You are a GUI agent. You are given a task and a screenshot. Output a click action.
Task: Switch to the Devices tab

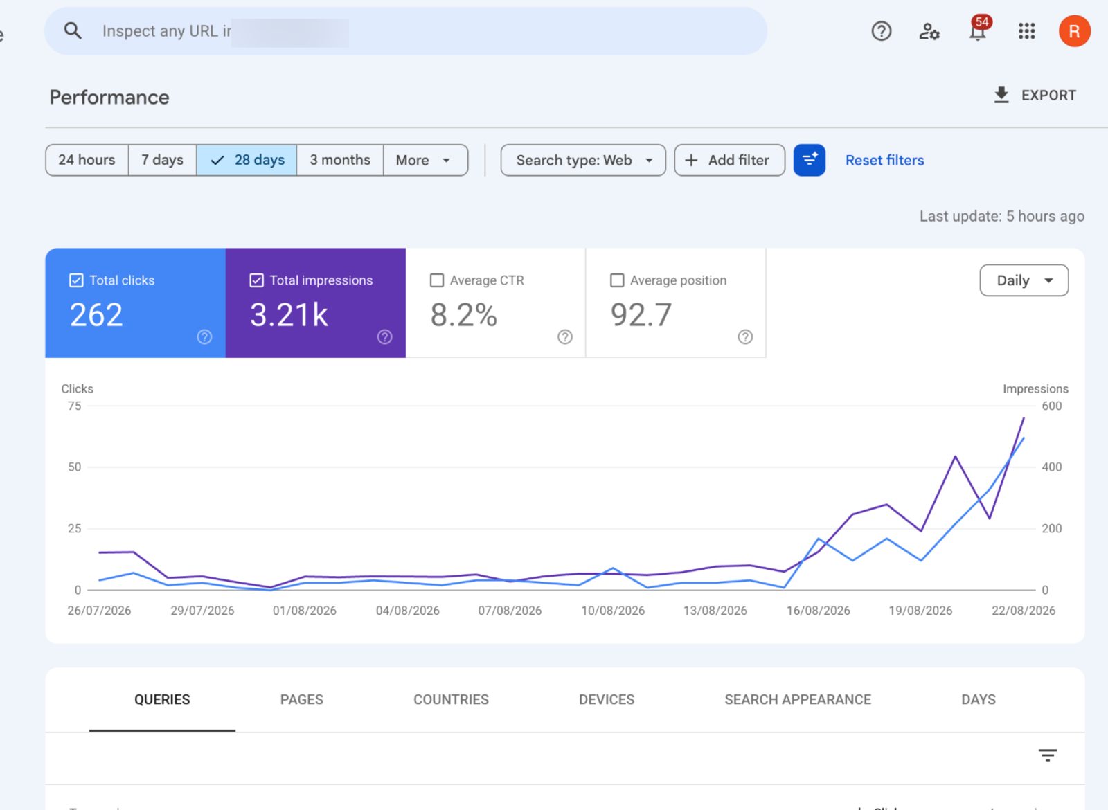607,700
